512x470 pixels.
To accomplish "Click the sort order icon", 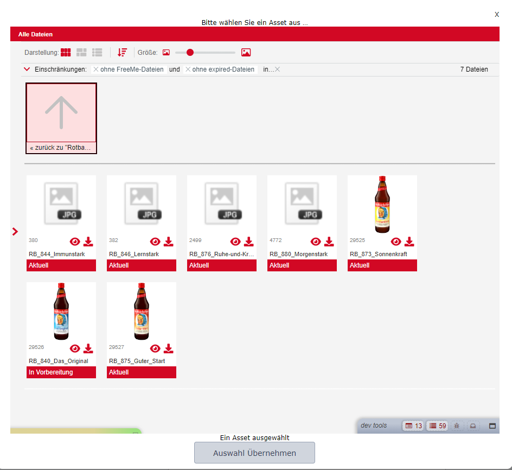I will pos(122,52).
